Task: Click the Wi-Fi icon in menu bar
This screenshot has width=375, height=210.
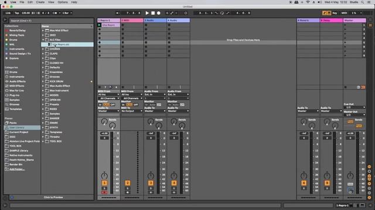Action: [x=308, y=2]
